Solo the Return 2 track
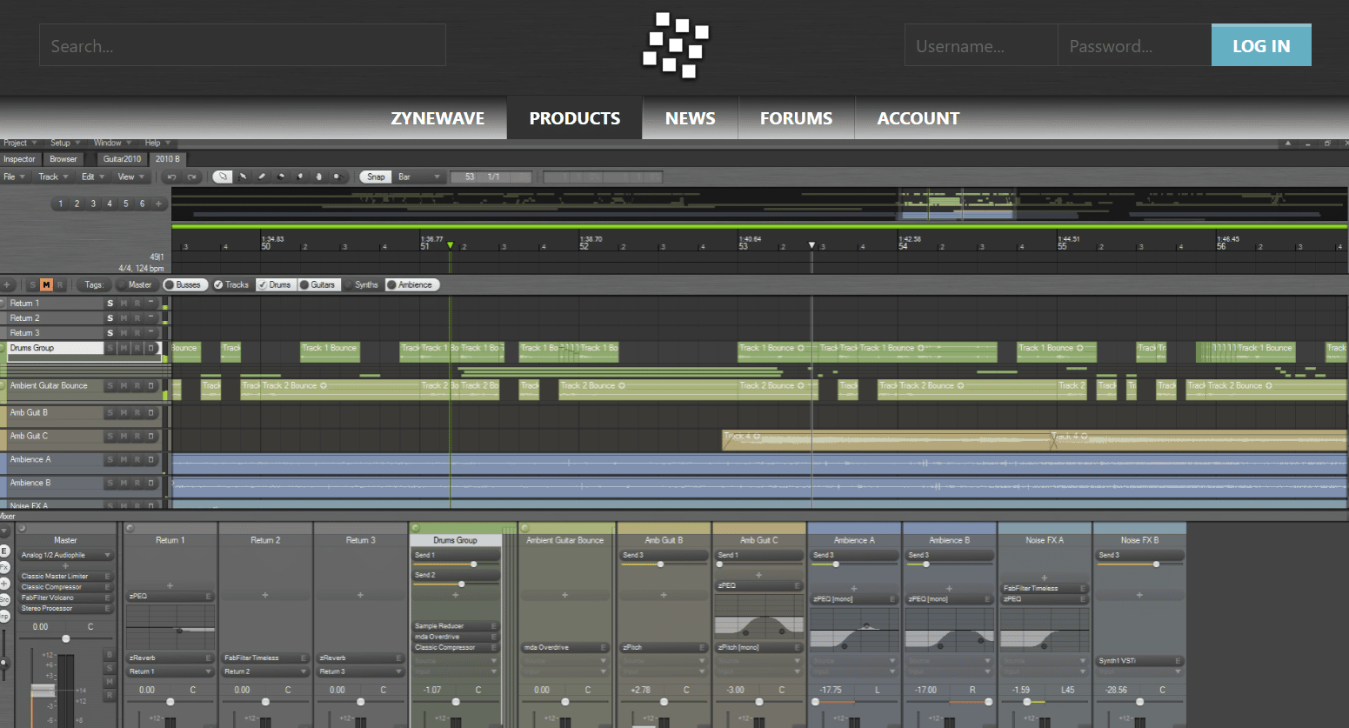The width and height of the screenshot is (1349, 728). [x=110, y=318]
